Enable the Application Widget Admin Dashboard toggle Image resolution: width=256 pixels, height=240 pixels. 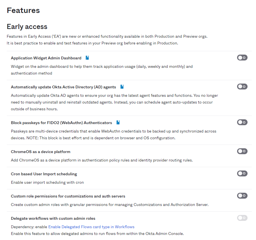tap(242, 58)
